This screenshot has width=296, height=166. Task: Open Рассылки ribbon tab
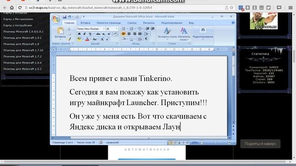pyautogui.click(x=149, y=23)
